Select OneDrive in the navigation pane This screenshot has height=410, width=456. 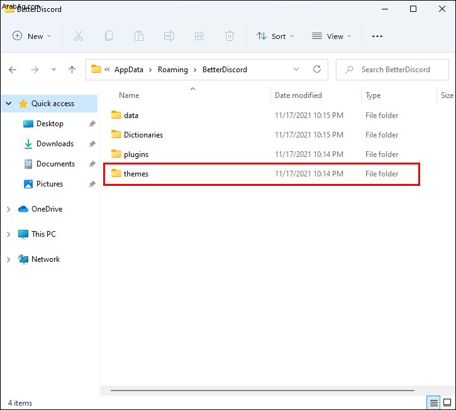pyautogui.click(x=47, y=209)
